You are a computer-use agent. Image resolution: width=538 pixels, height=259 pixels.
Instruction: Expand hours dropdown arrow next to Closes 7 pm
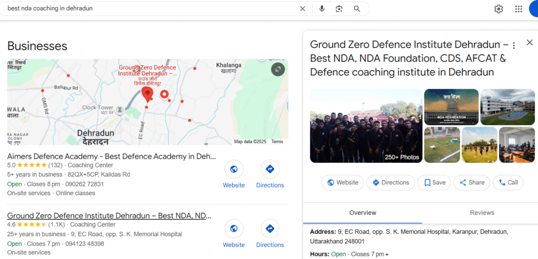coord(387,255)
